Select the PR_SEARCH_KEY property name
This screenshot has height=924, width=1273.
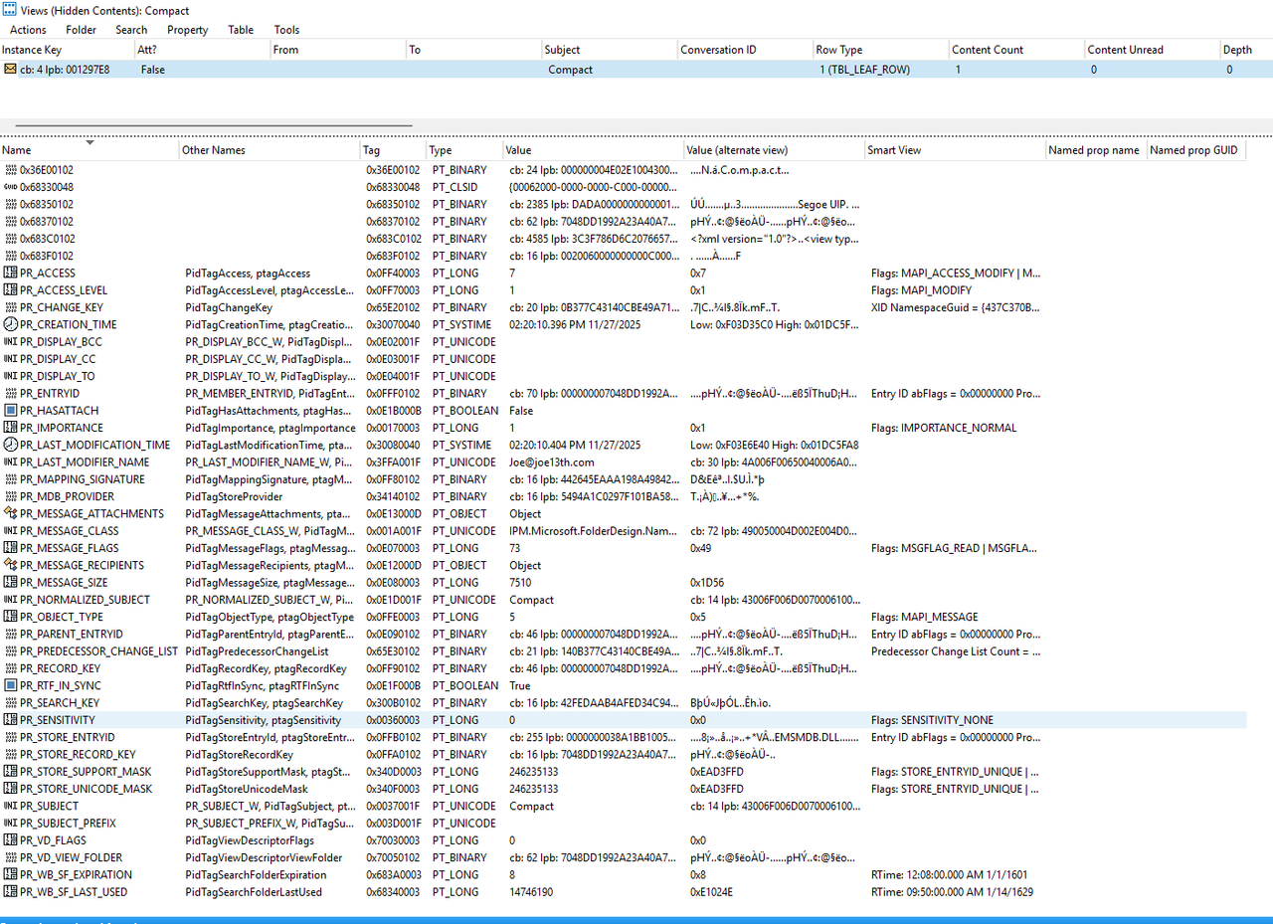click(x=59, y=703)
